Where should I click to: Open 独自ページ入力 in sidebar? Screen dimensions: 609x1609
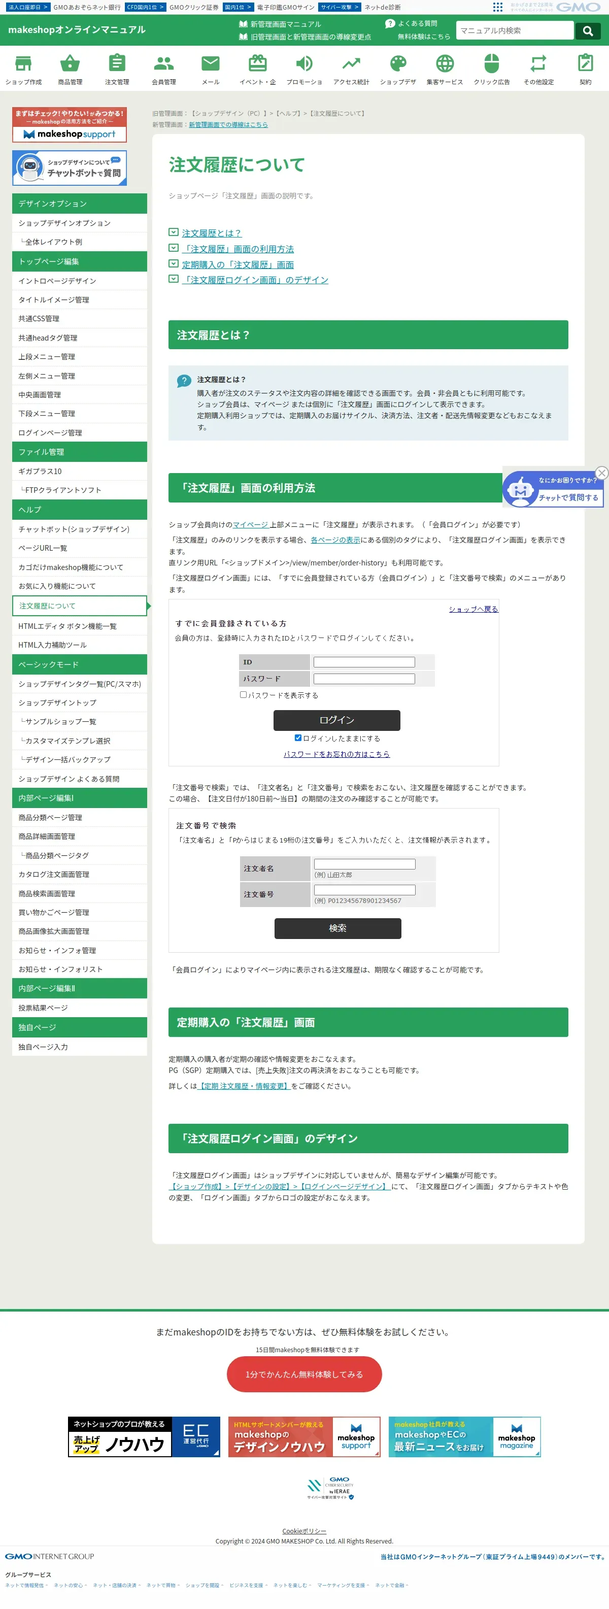79,1047
